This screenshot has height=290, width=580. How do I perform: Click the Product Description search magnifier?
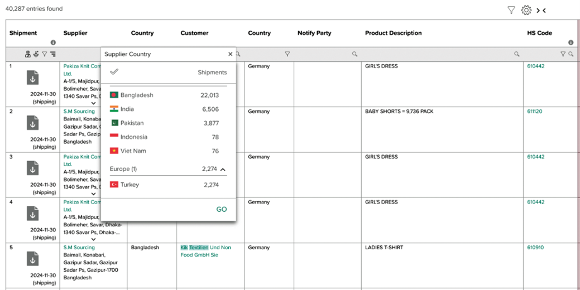pyautogui.click(x=517, y=54)
